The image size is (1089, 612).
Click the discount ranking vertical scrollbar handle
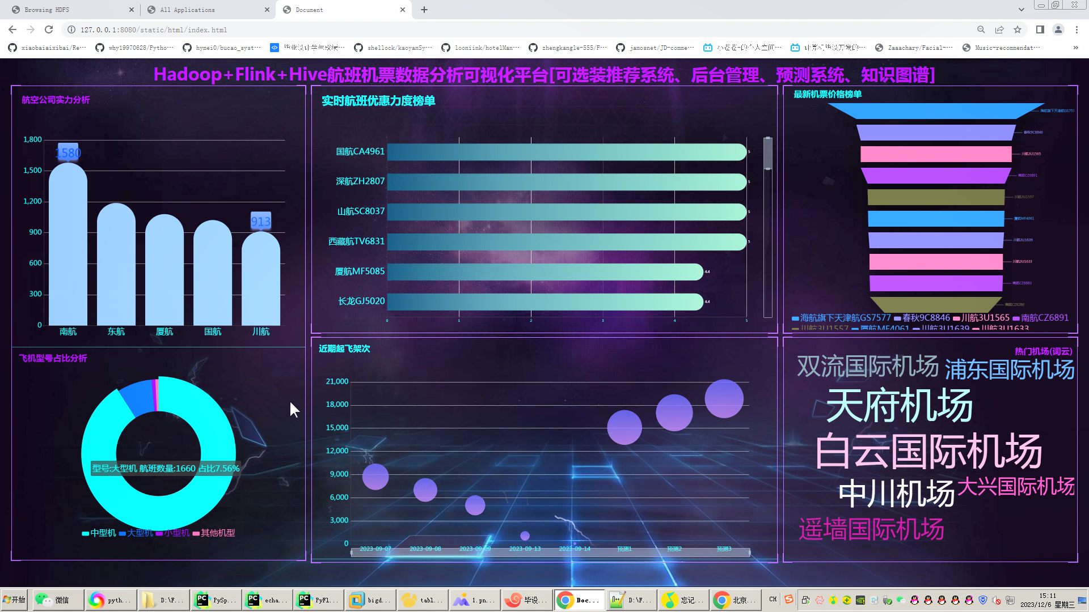click(767, 153)
